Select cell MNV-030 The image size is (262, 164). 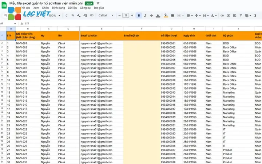tap(28, 162)
